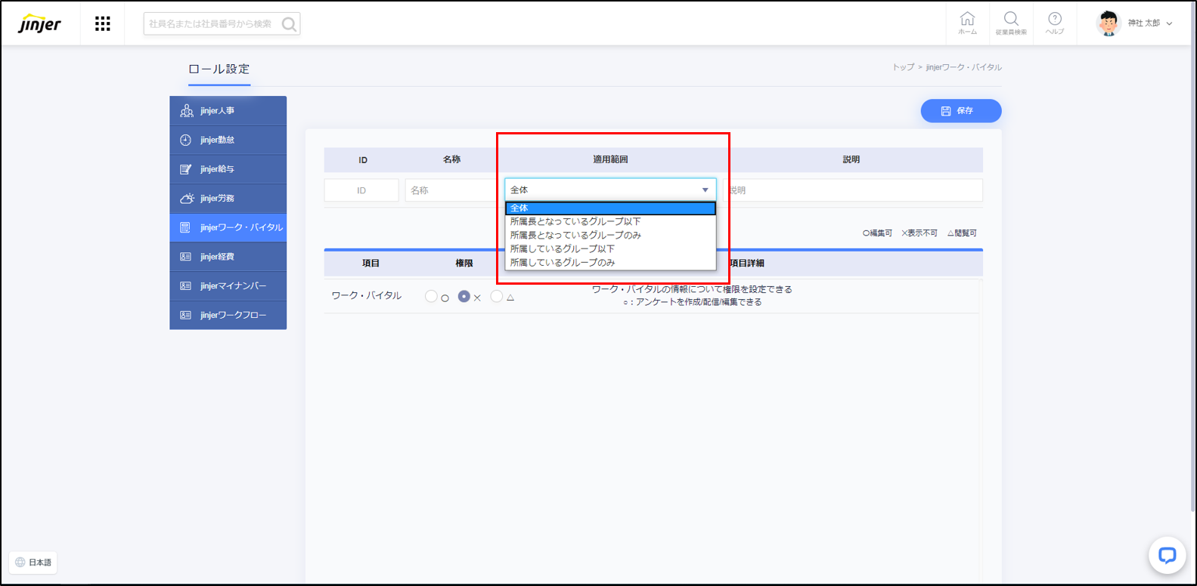Image resolution: width=1197 pixels, height=586 pixels.
Task: Click the 名称 input field
Action: pyautogui.click(x=450, y=190)
